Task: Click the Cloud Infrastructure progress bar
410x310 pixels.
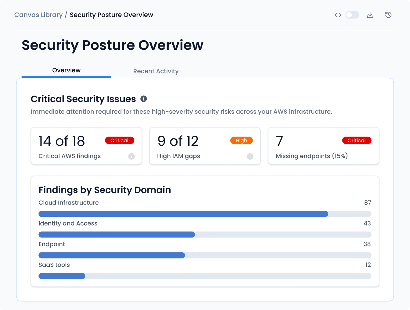Action: [x=205, y=214]
